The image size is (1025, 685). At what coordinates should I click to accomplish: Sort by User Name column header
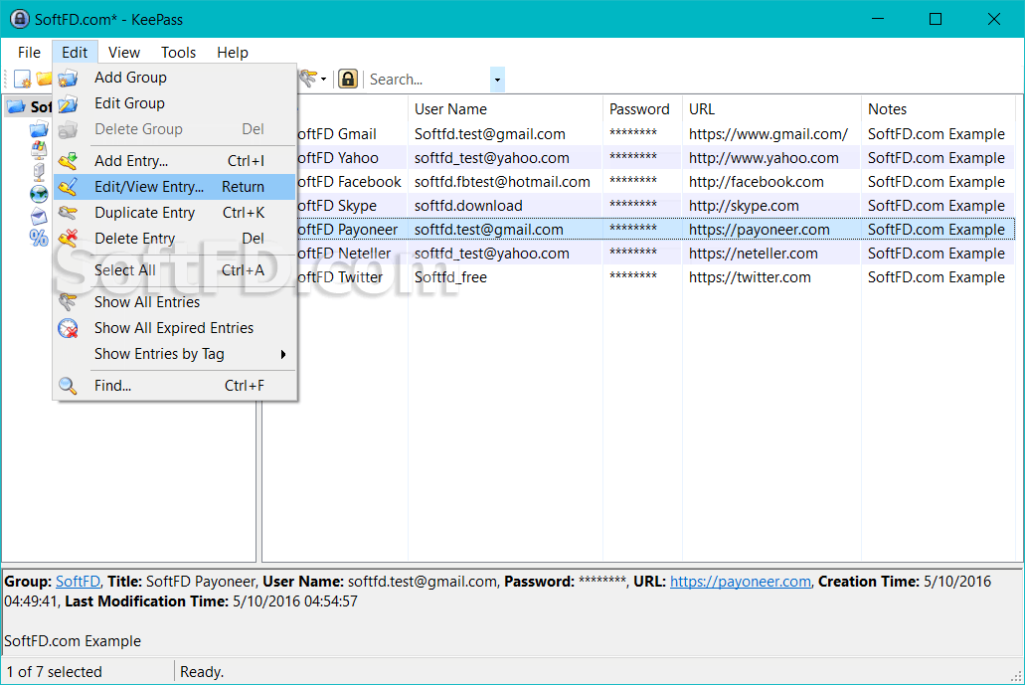505,109
